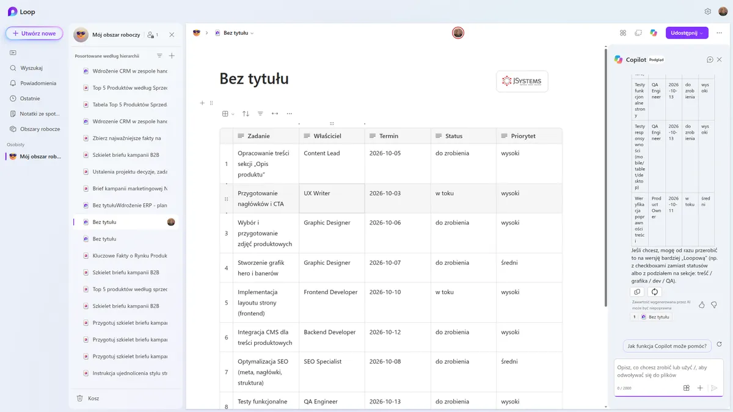Copy the Copilot response with the copy icon
The image size is (733, 412).
click(x=638, y=292)
